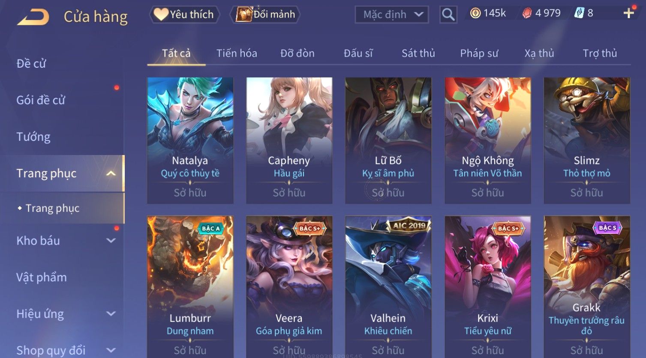Go back using the golden back arrow
Viewport: 646px width, 358px height.
[33, 17]
